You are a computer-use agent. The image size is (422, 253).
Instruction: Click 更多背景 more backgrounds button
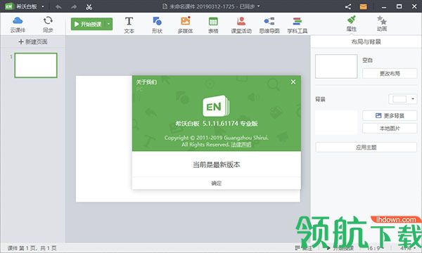point(390,116)
